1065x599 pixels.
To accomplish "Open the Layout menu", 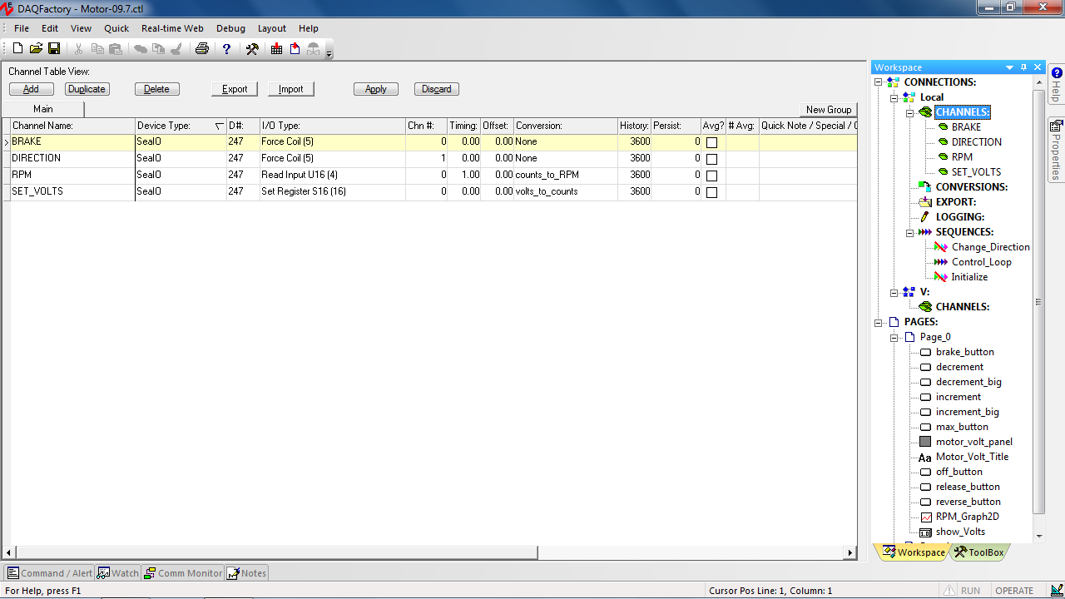I will 271,28.
